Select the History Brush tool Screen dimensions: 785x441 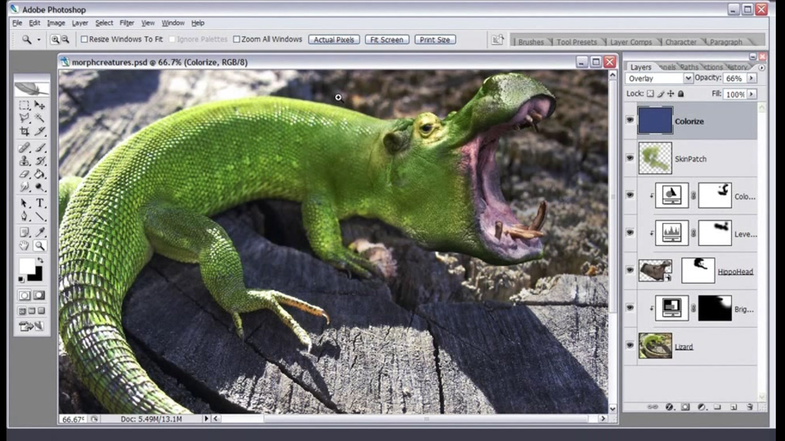40,161
